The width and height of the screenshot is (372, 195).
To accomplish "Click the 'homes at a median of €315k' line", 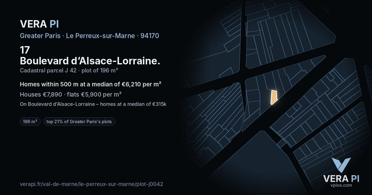I will click(x=93, y=104).
